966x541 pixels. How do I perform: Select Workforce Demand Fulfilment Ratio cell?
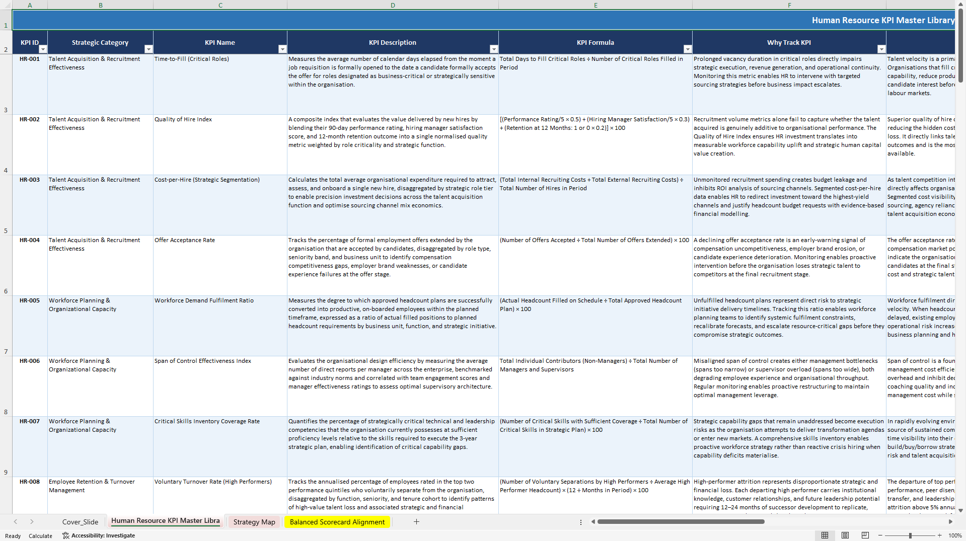pyautogui.click(x=220, y=326)
